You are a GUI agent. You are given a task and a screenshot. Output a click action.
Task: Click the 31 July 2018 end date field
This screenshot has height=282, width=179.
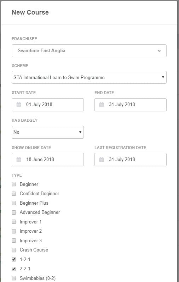coord(131,105)
